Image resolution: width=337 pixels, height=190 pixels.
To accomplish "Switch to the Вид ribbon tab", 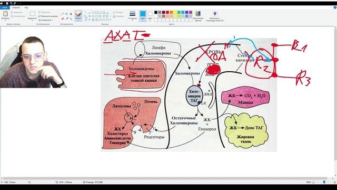I will tap(26, 7).
